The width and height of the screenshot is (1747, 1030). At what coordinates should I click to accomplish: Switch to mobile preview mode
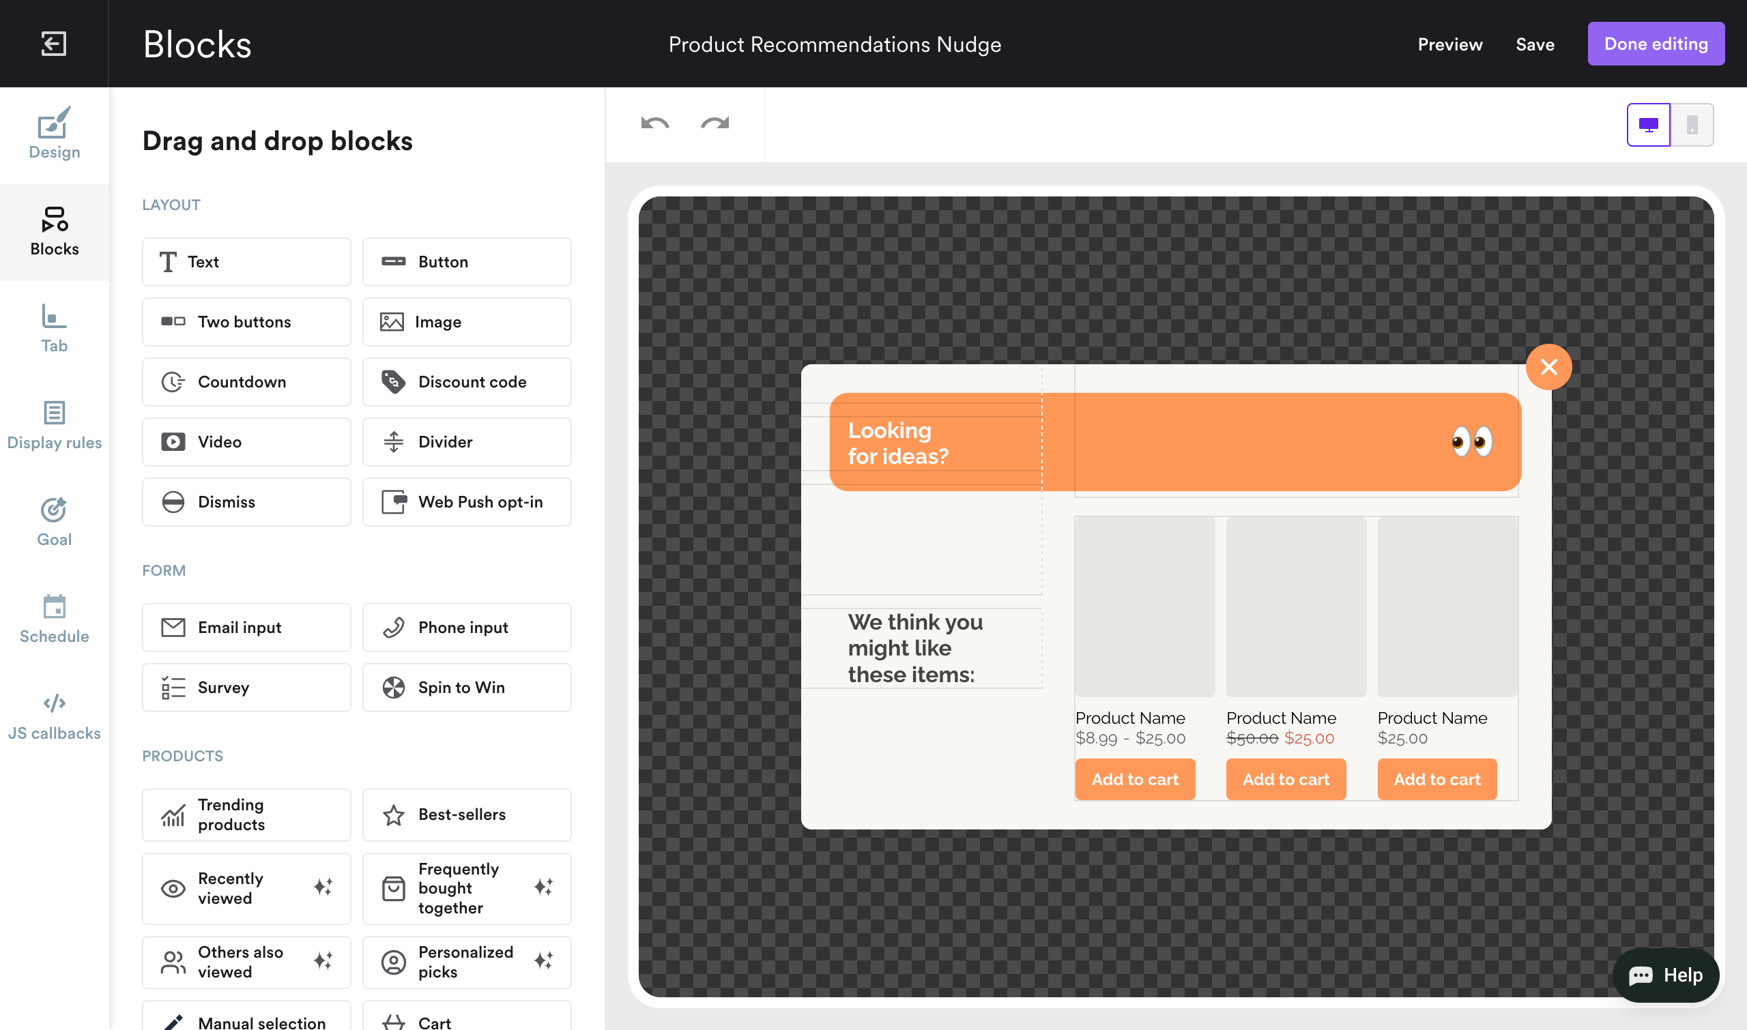click(1692, 125)
